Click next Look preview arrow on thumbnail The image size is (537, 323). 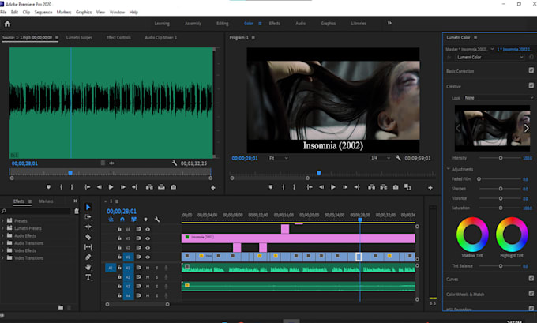click(527, 128)
